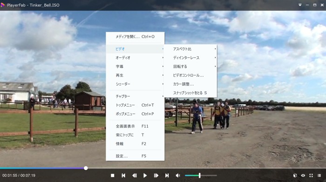Click the fast forward button

[x=156, y=175]
